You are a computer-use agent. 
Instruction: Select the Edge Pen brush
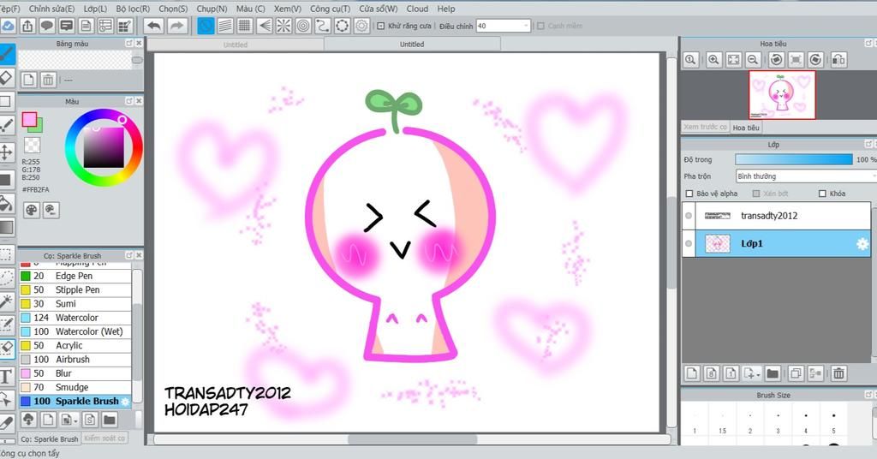(x=75, y=277)
